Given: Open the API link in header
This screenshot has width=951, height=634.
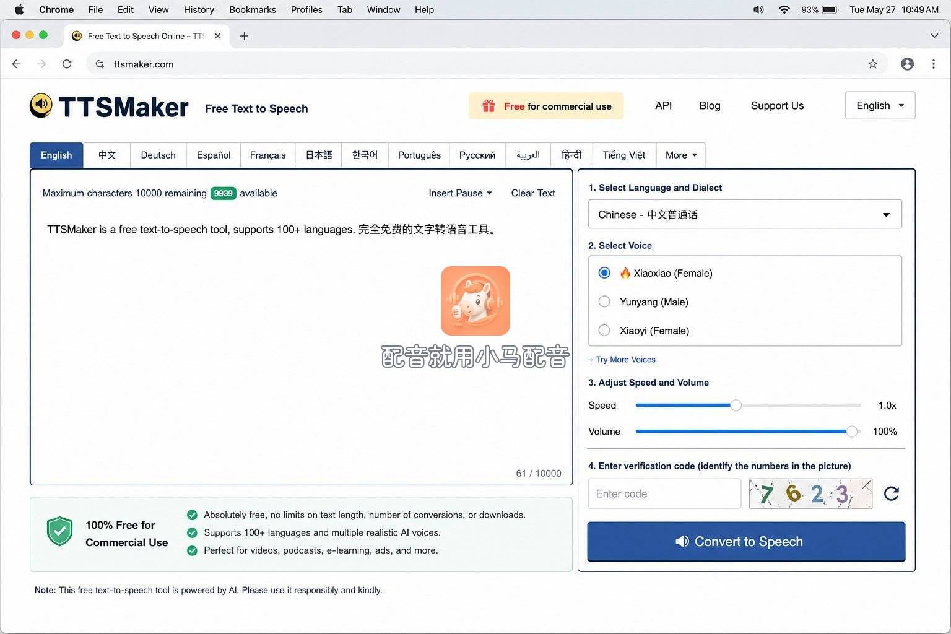Looking at the screenshot, I should 663,105.
